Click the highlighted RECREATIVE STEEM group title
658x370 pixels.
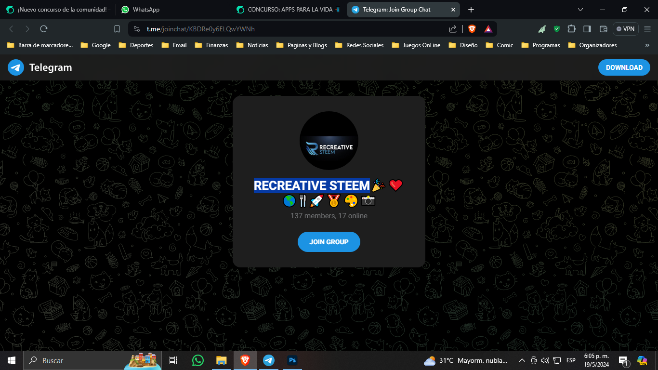[x=312, y=185]
